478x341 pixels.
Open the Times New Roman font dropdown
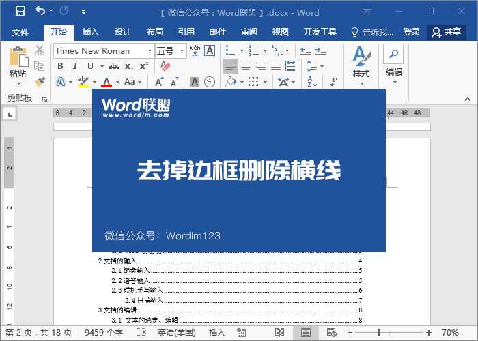coord(149,50)
